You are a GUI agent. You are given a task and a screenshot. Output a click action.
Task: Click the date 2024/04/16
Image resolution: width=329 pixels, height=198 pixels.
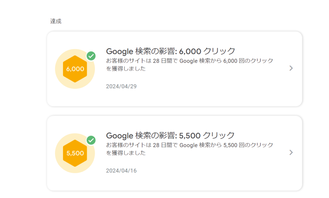pos(121,170)
